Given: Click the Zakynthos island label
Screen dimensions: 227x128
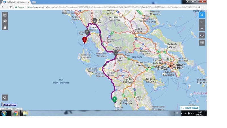Looking at the screenshot, I should (92, 70).
